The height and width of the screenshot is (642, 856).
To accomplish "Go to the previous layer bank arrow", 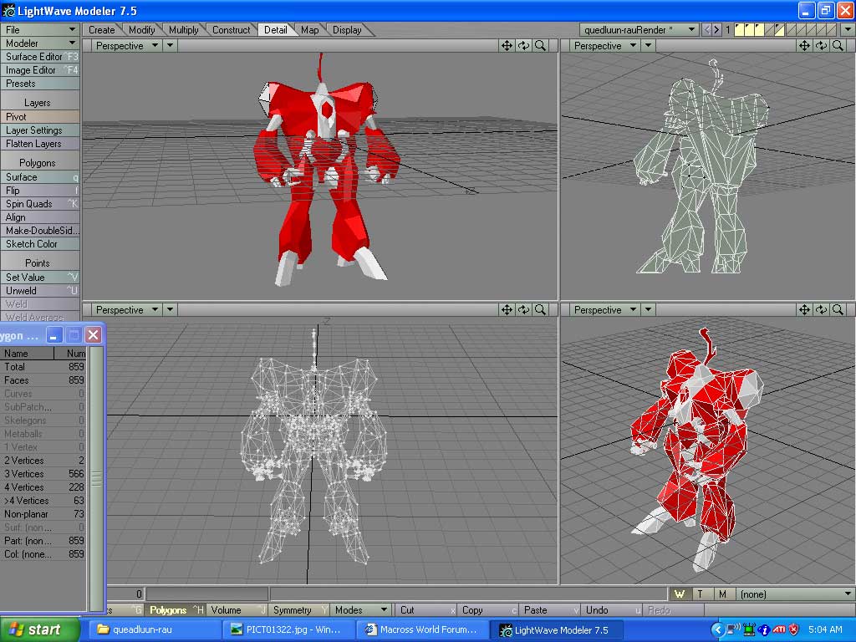I will (706, 30).
